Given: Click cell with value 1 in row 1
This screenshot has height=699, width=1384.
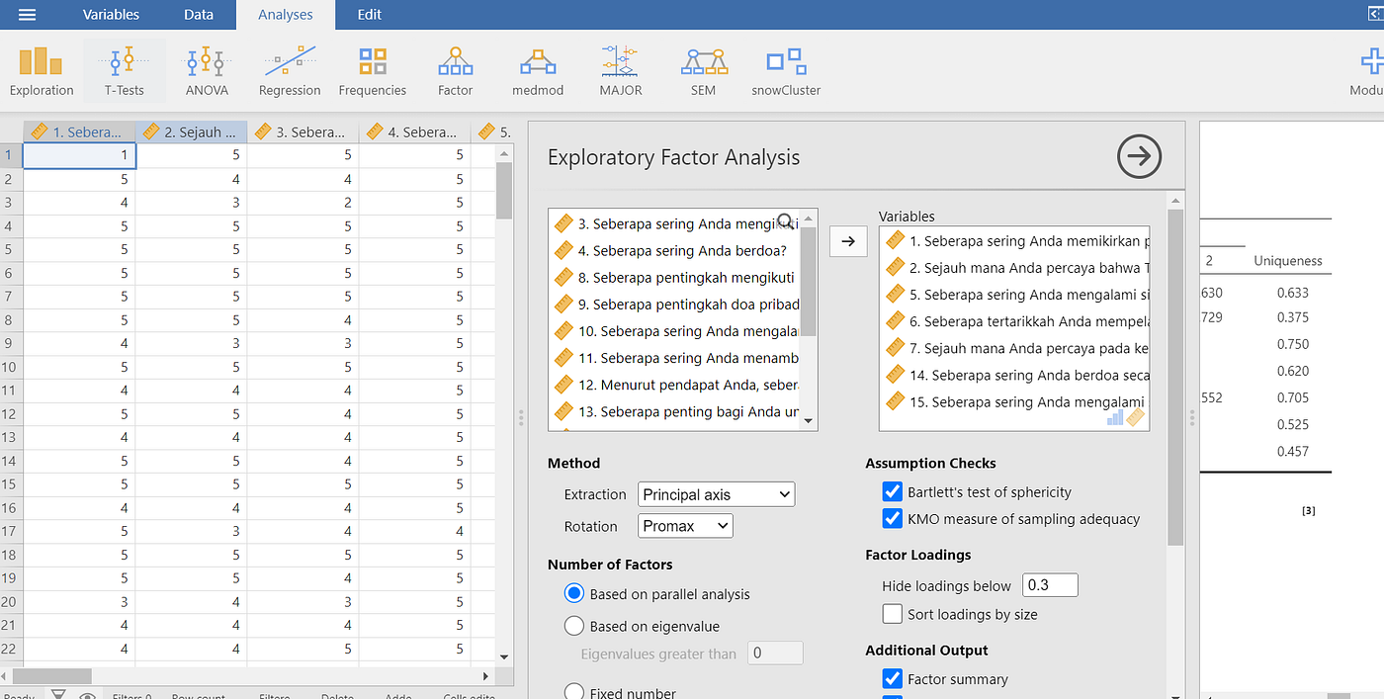Looking at the screenshot, I should click(x=79, y=155).
